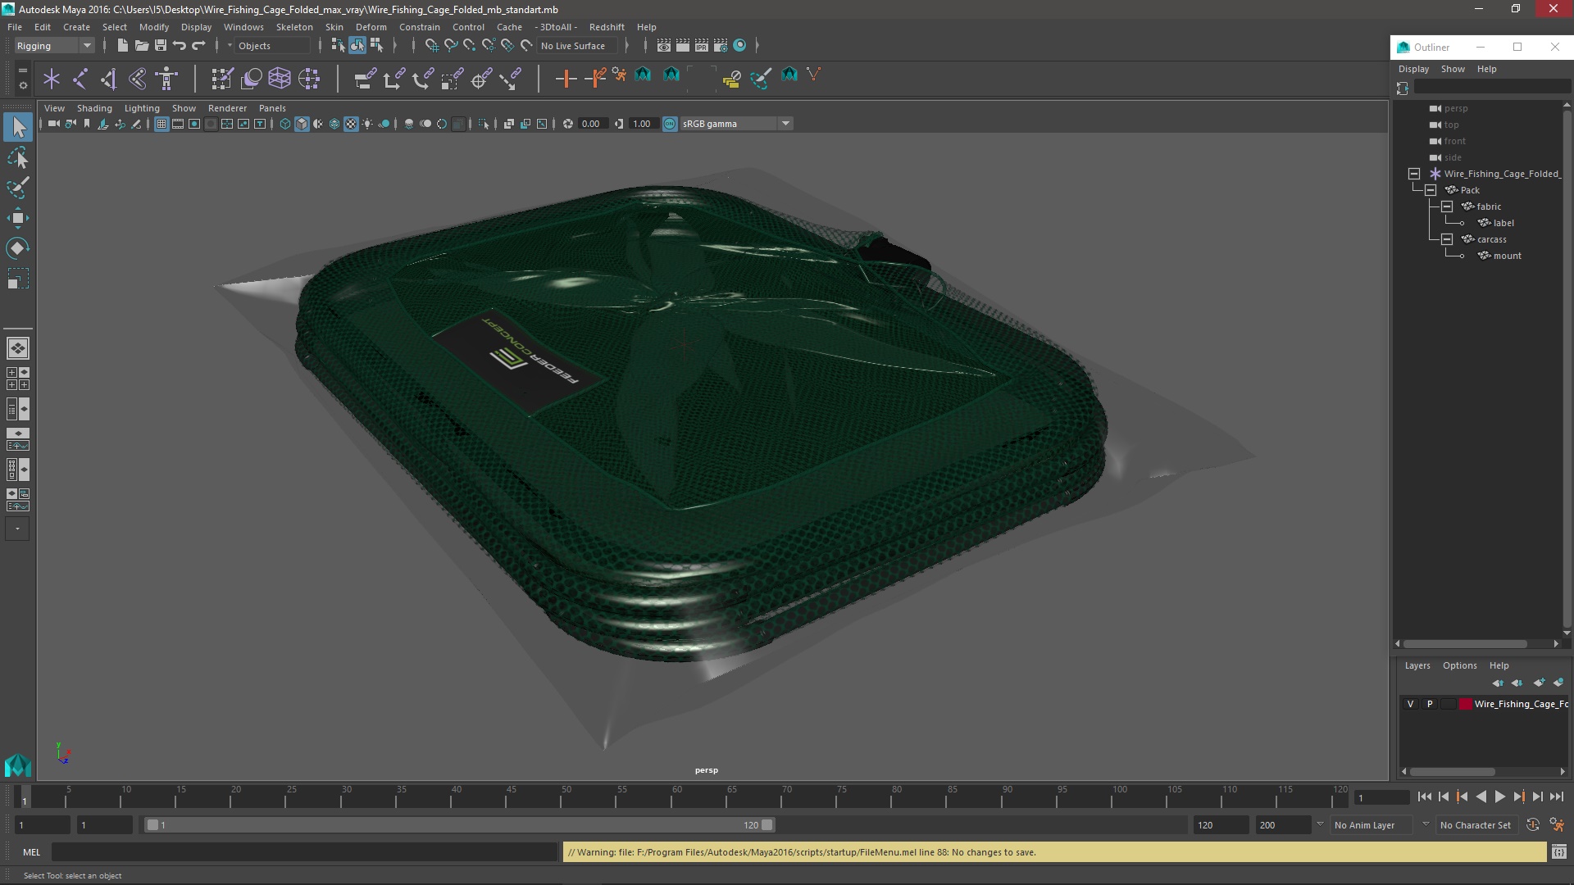Screen dimensions: 1574x885
Task: Open the Outliner Display menu
Action: pos(1413,69)
